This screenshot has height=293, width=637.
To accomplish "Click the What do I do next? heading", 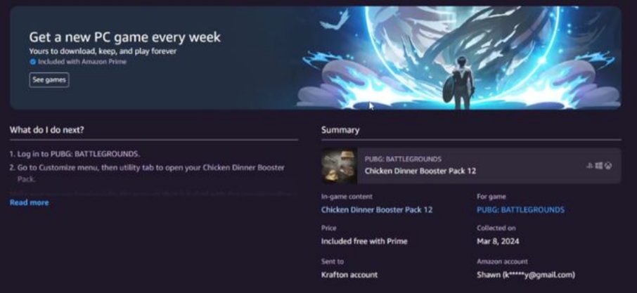I will pyautogui.click(x=47, y=130).
